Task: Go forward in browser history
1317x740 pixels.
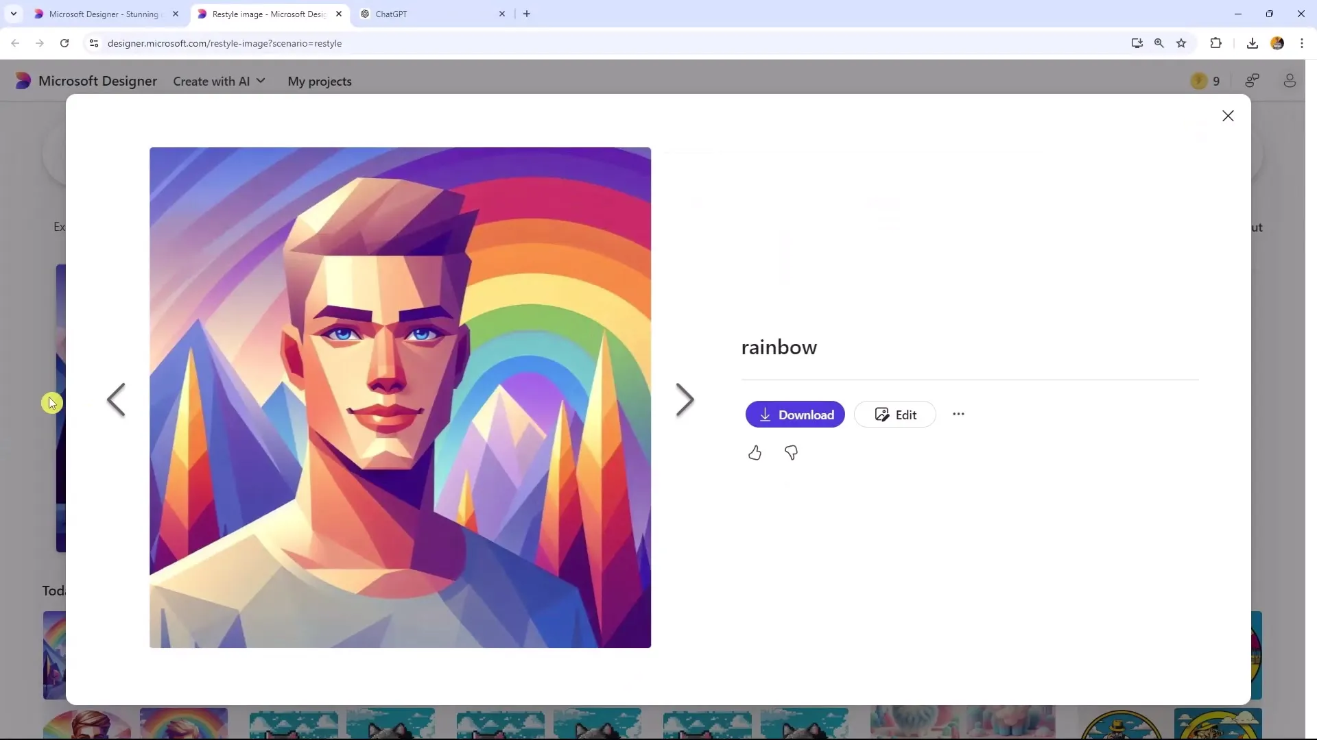Action: [40, 43]
